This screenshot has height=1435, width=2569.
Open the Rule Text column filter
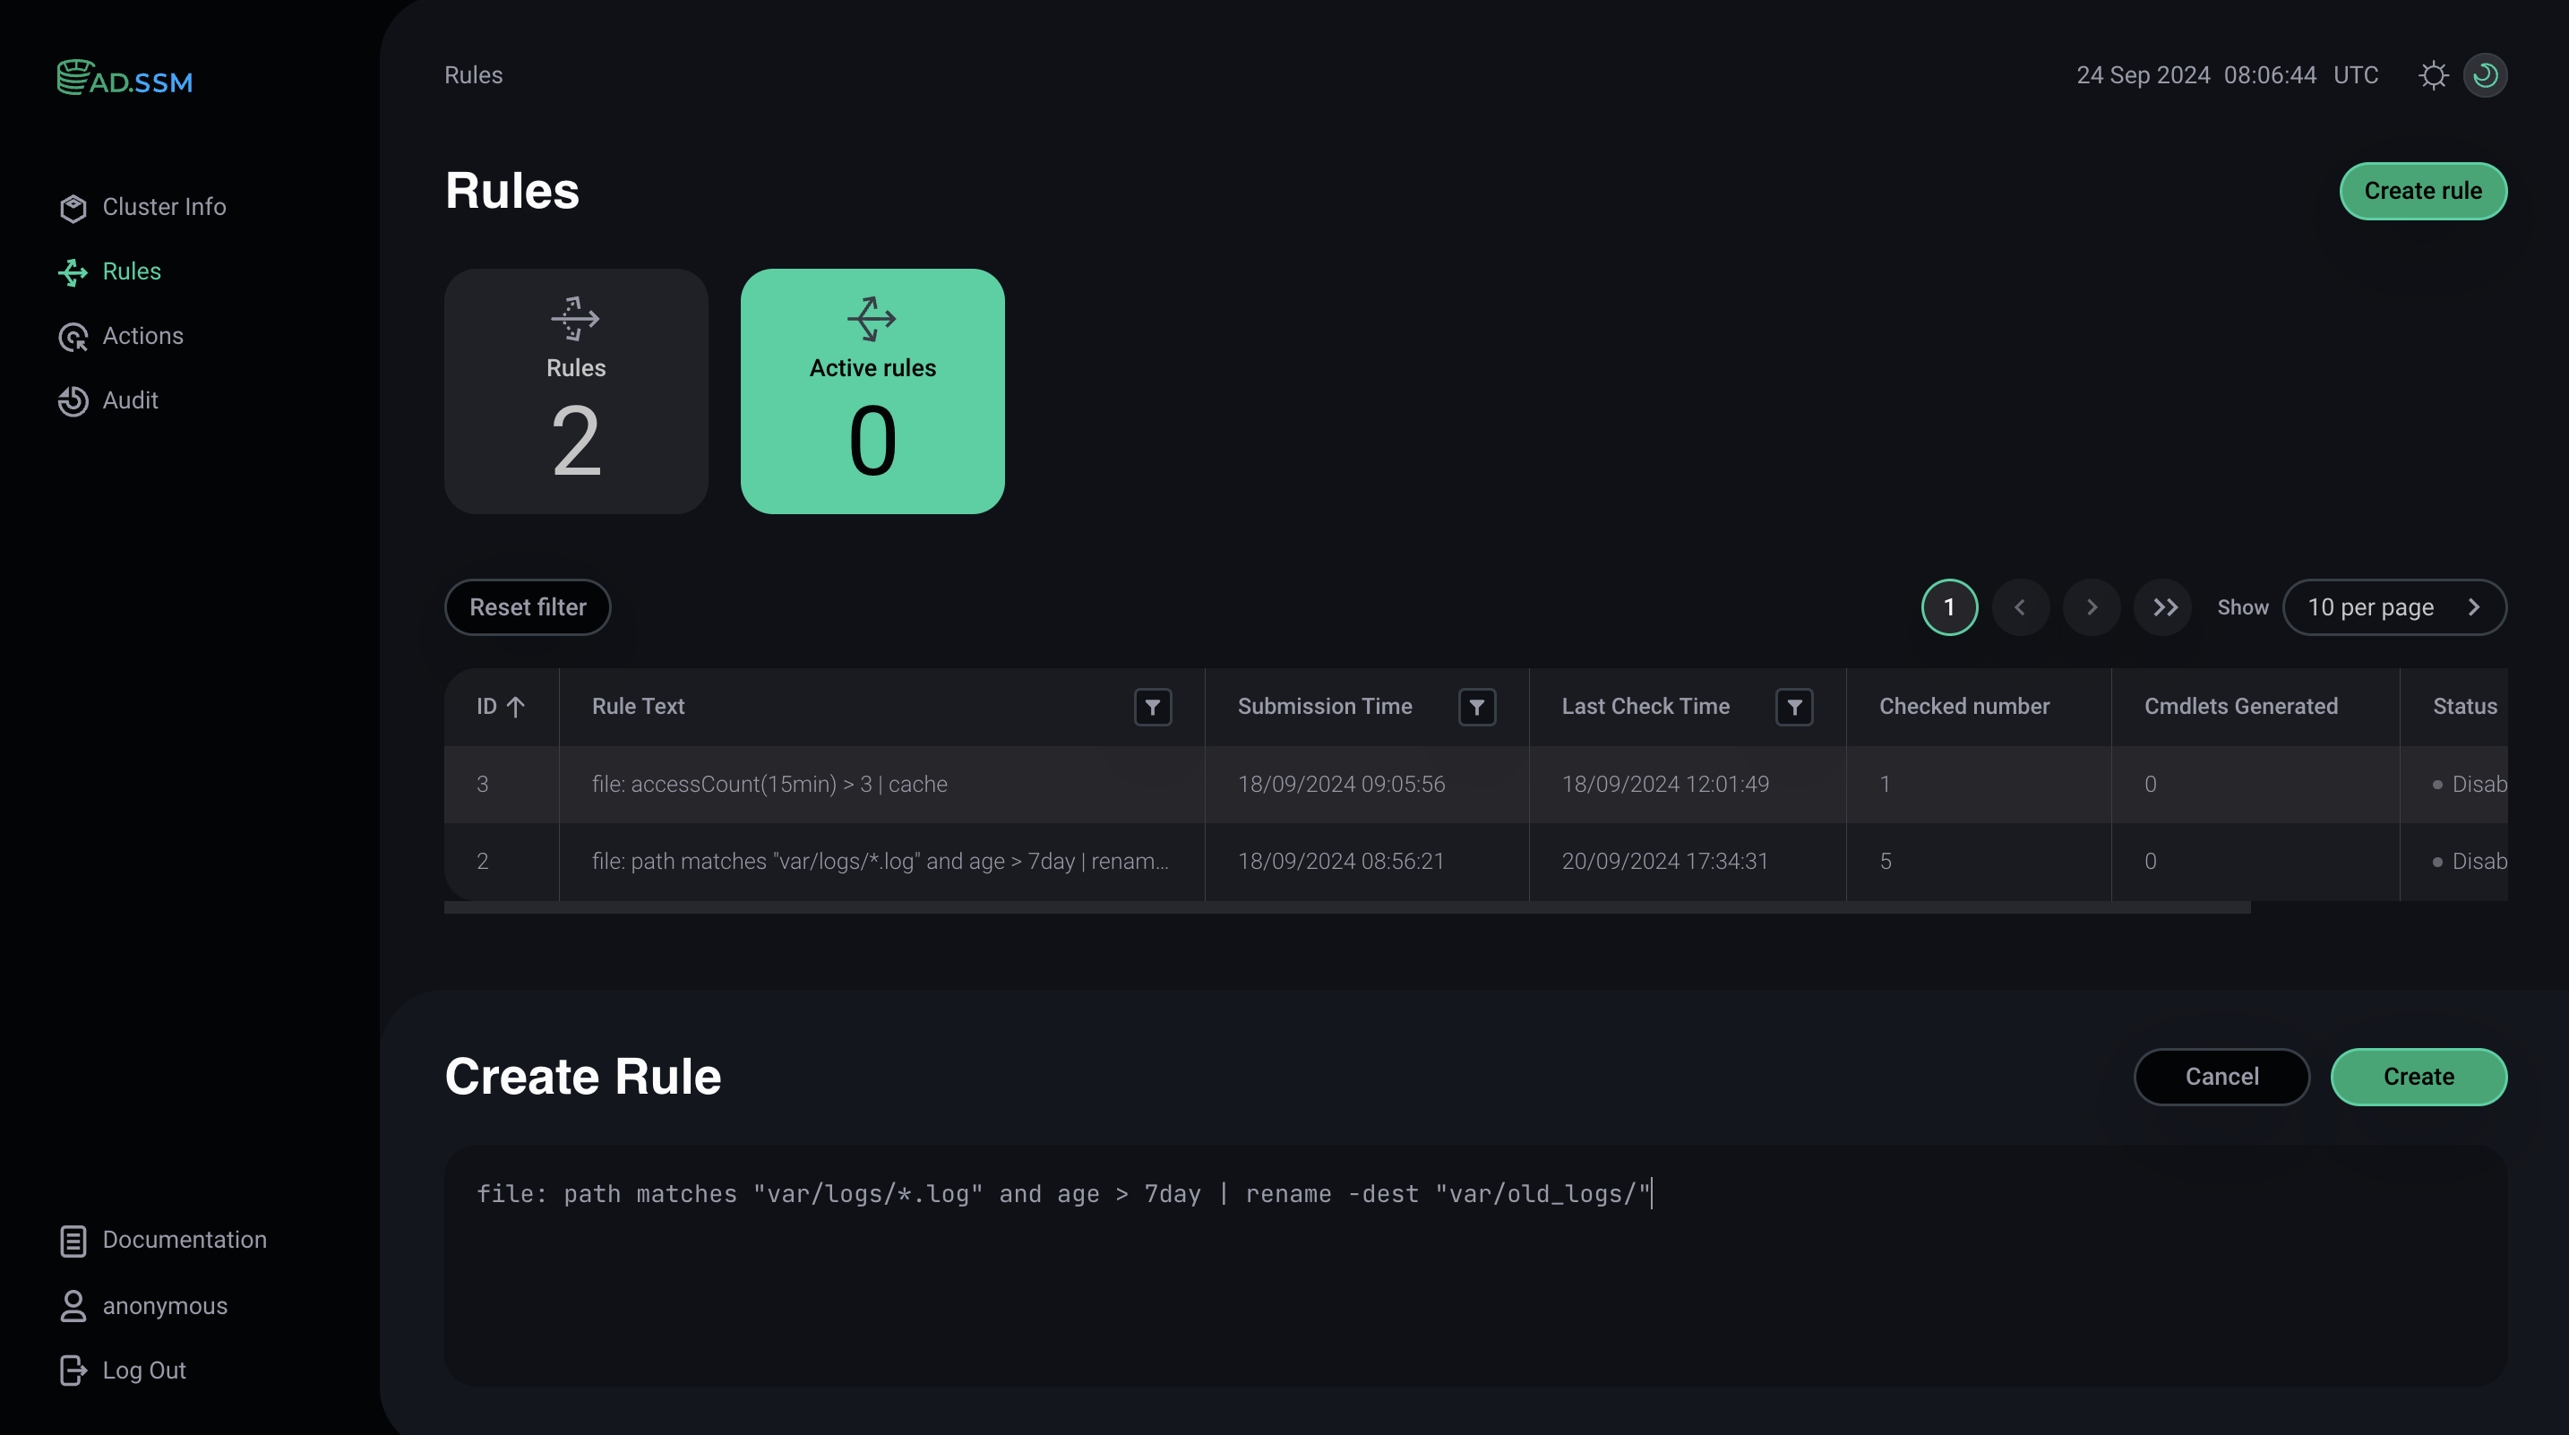click(x=1153, y=707)
